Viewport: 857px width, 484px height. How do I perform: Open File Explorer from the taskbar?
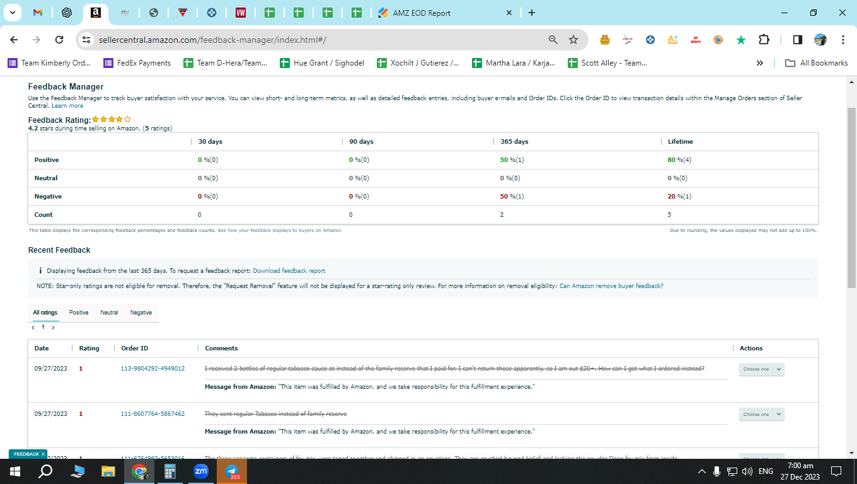point(108,471)
